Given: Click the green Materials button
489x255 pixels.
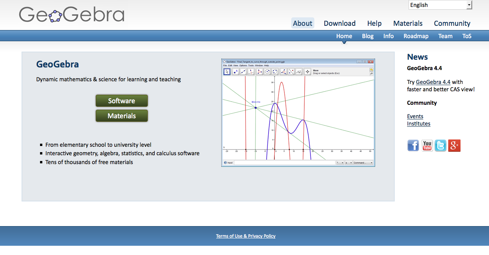Looking at the screenshot, I should [122, 116].
